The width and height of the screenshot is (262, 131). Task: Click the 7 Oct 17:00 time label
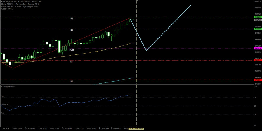pos(54,129)
